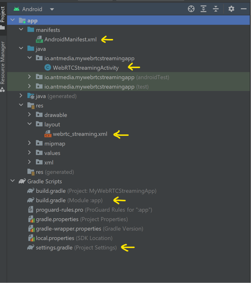Click the androidTest package folder icon

39,77
